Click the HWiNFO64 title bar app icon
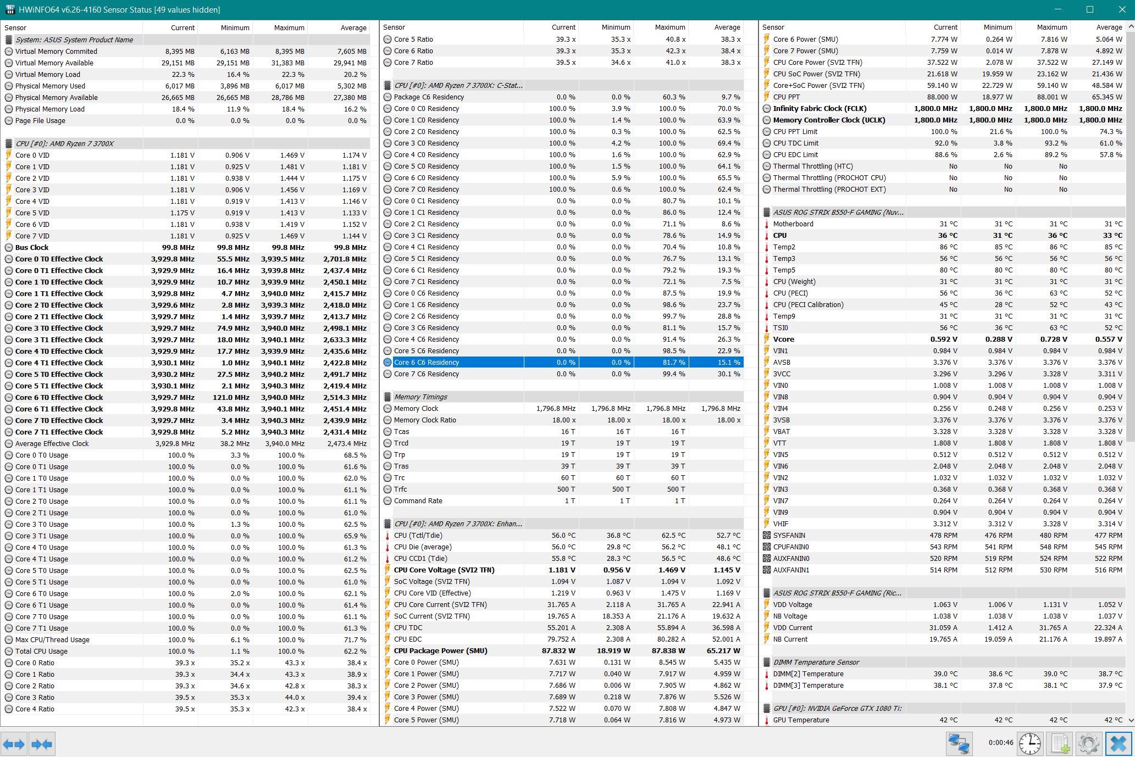The width and height of the screenshot is (1135, 757). (9, 9)
